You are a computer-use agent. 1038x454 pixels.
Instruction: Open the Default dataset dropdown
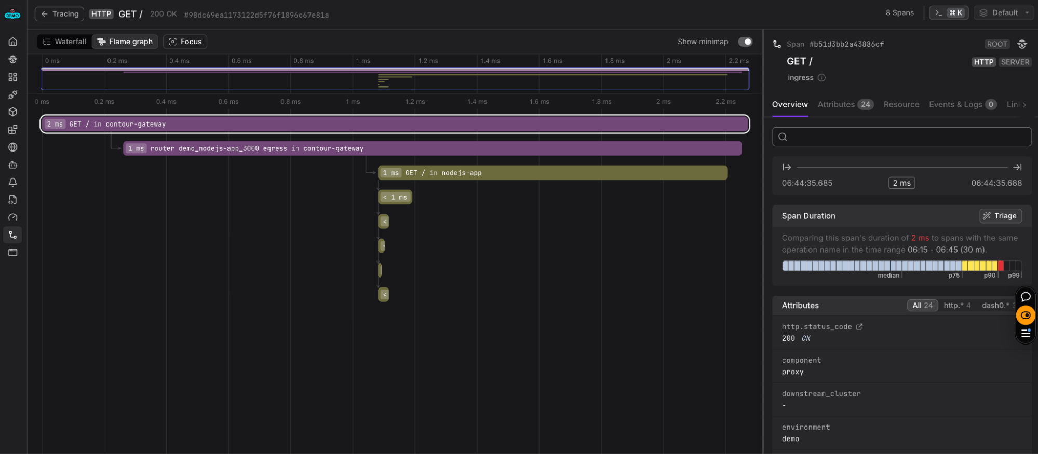click(x=1004, y=13)
